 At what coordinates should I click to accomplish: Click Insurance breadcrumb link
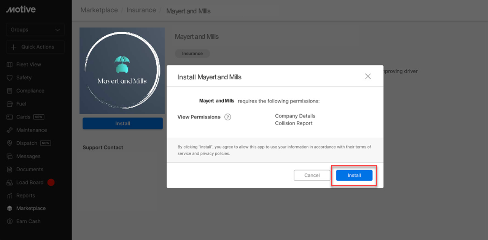[141, 10]
